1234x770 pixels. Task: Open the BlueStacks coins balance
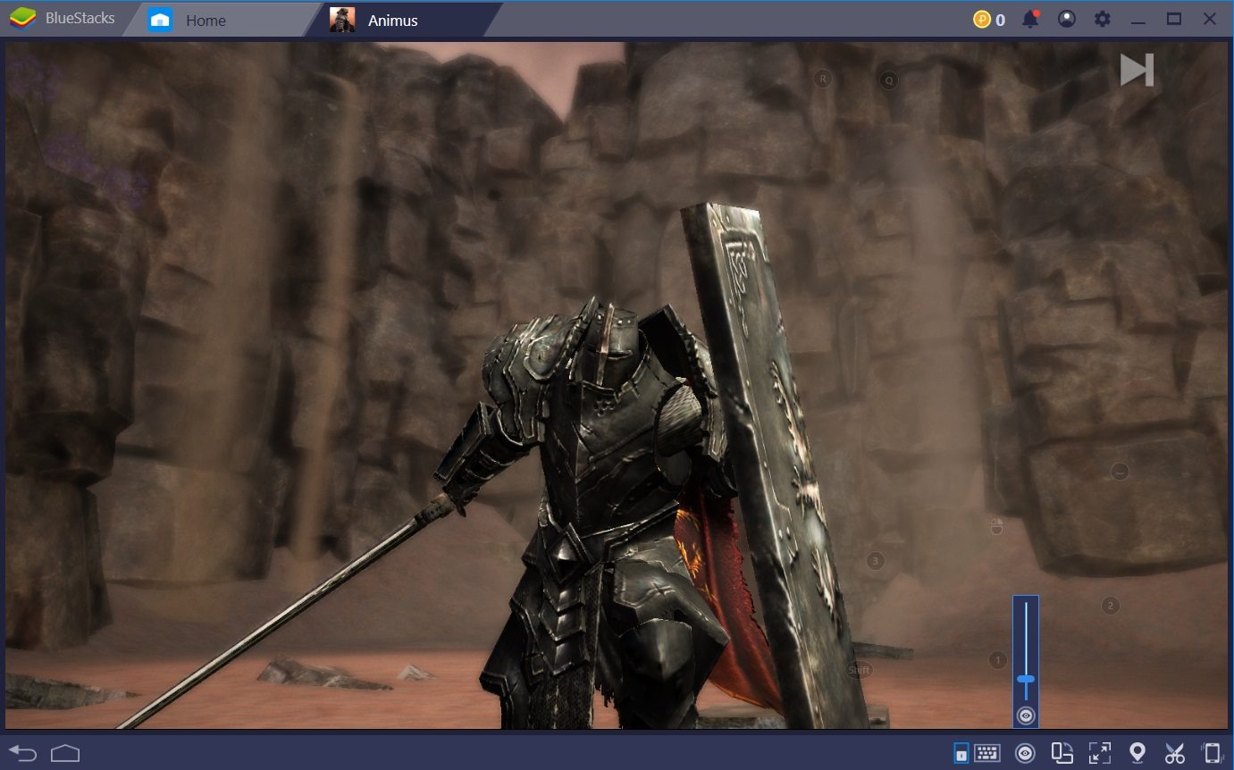pos(989,20)
